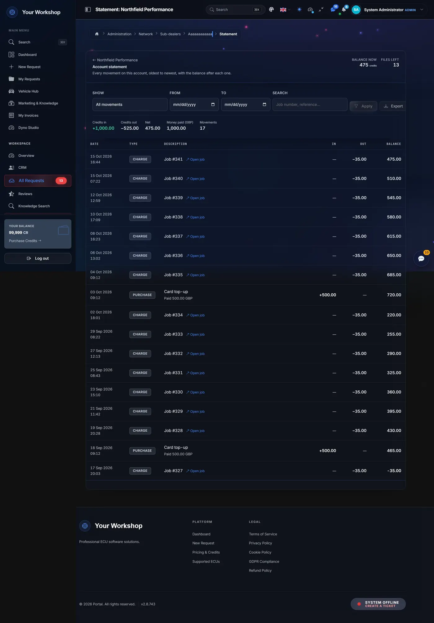Open the floating chat bubble widget
Screen dimensions: 434x623
(x=421, y=259)
